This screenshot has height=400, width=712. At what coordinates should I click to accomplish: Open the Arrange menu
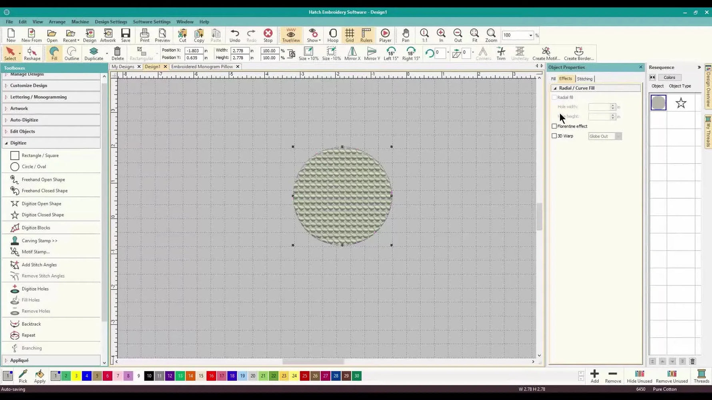57,22
